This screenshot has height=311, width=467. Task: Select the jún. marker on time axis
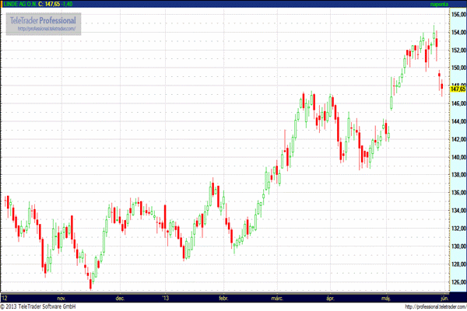444,298
